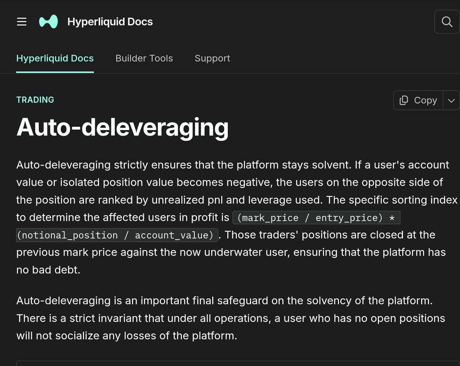Expand the Copy options dropdown chevron
460x366 pixels.
pos(452,100)
